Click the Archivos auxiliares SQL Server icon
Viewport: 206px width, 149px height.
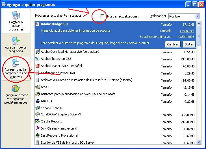click(38, 80)
